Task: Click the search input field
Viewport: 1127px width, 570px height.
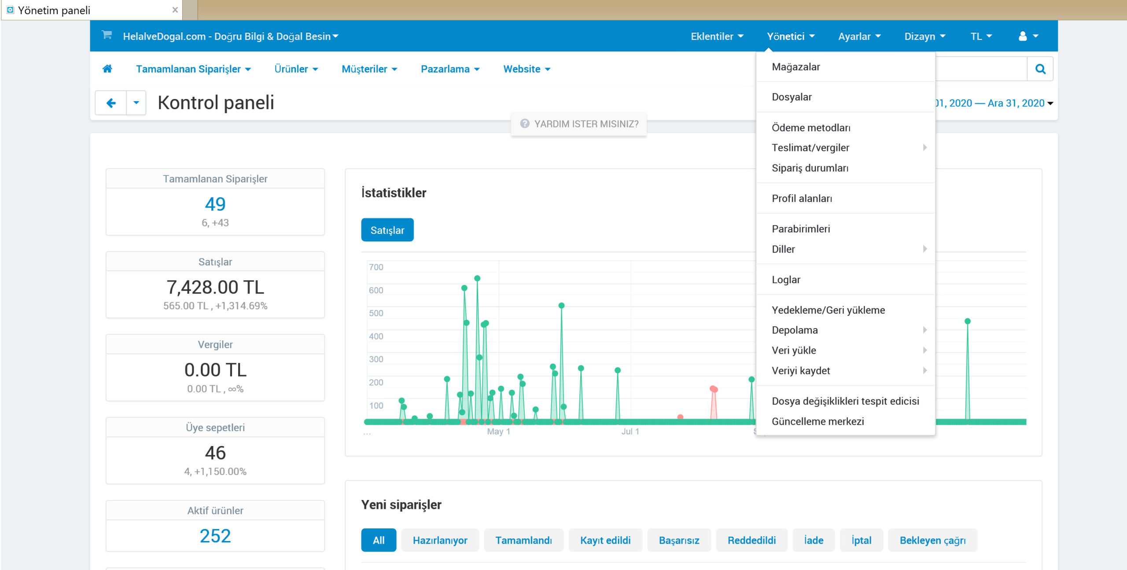Action: coord(981,69)
